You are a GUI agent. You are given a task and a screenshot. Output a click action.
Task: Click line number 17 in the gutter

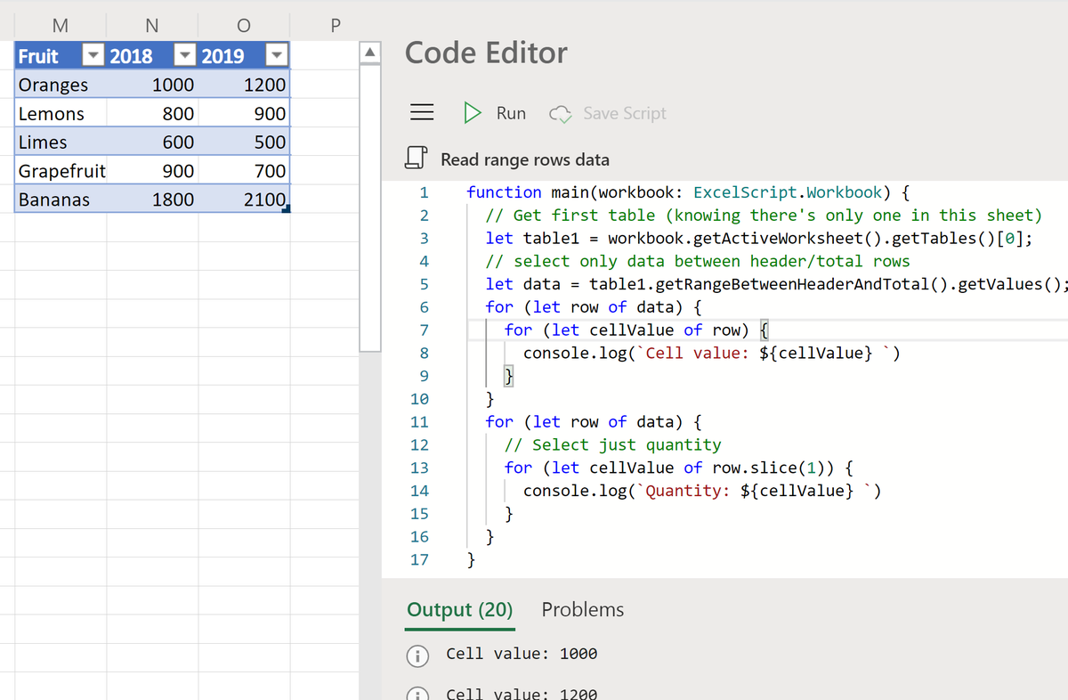[419, 560]
